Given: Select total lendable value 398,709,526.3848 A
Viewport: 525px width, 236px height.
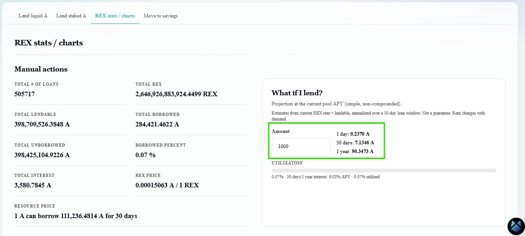Looking at the screenshot, I should coord(42,124).
